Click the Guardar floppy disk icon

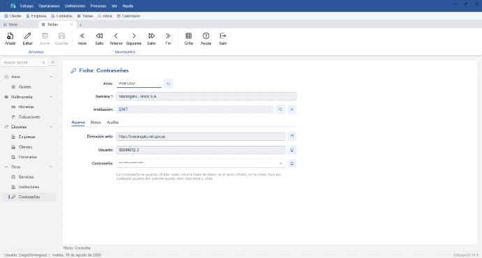[61, 36]
